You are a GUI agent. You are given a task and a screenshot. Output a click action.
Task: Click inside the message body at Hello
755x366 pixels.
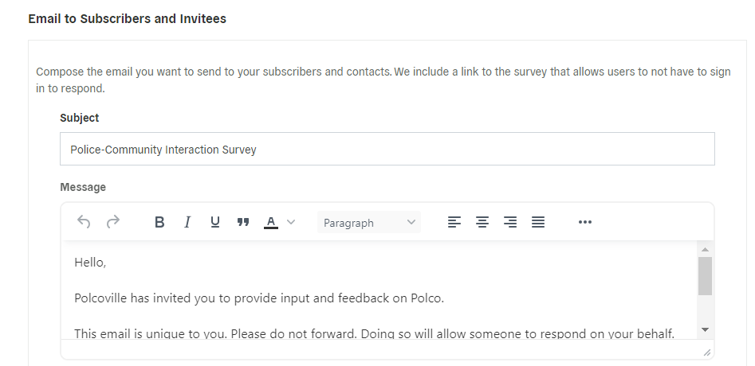click(x=90, y=262)
